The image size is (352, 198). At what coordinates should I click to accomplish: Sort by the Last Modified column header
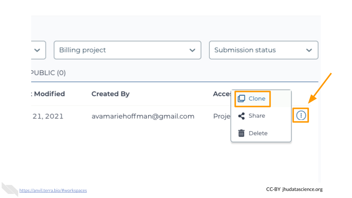tap(48, 94)
